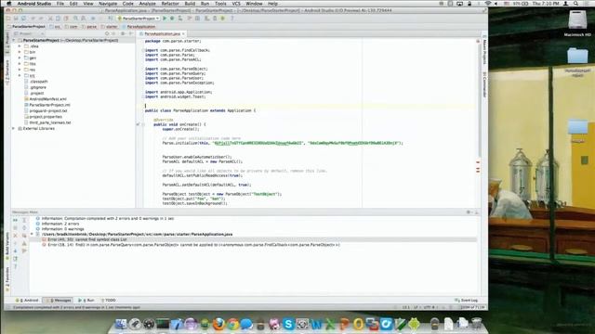Click the export icon in Messages sidebar
This screenshot has width=595, height=334.
coord(15,259)
